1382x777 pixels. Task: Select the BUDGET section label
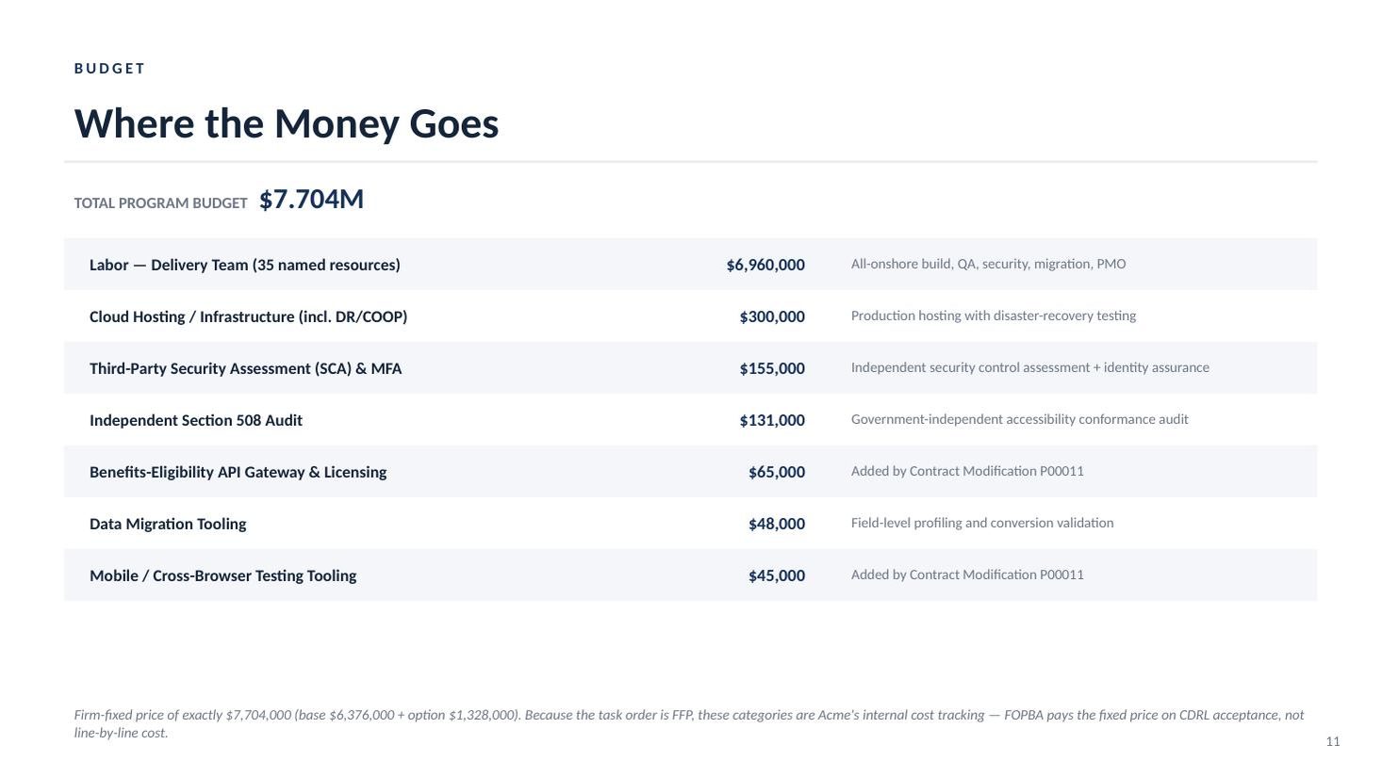pos(110,69)
